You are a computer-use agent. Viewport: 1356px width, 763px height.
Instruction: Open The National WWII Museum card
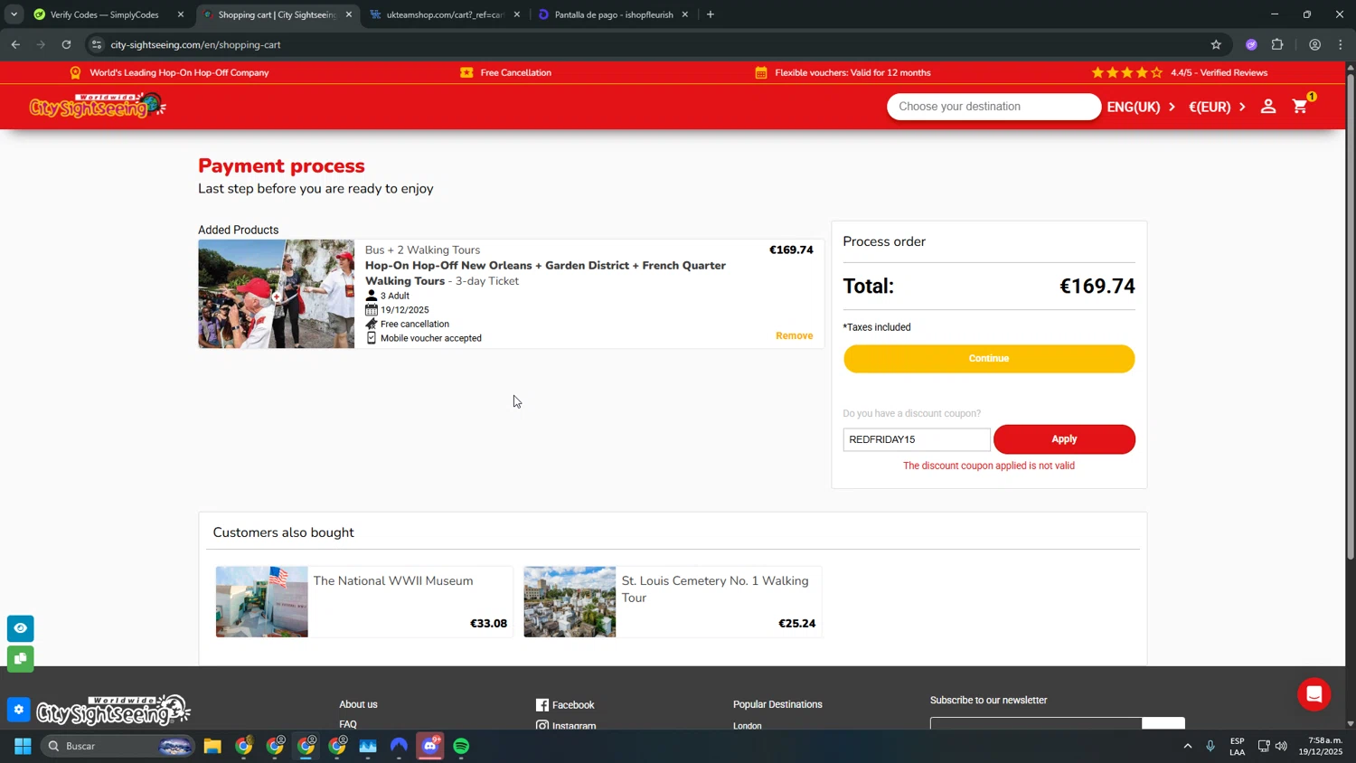(x=363, y=602)
